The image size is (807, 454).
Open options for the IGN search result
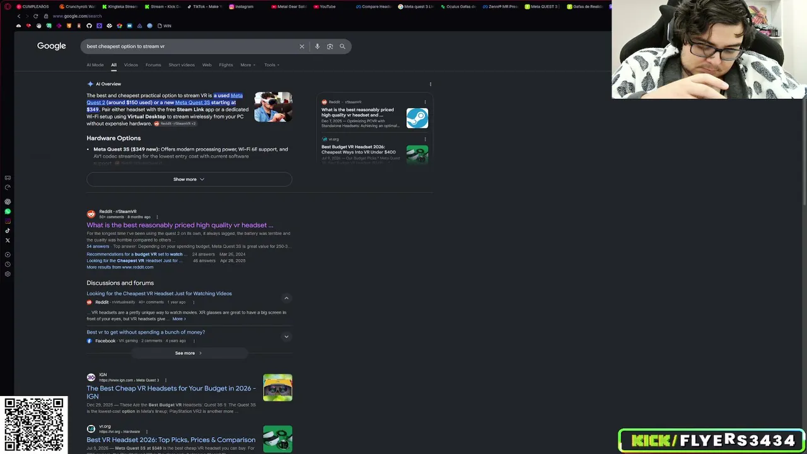point(166,380)
